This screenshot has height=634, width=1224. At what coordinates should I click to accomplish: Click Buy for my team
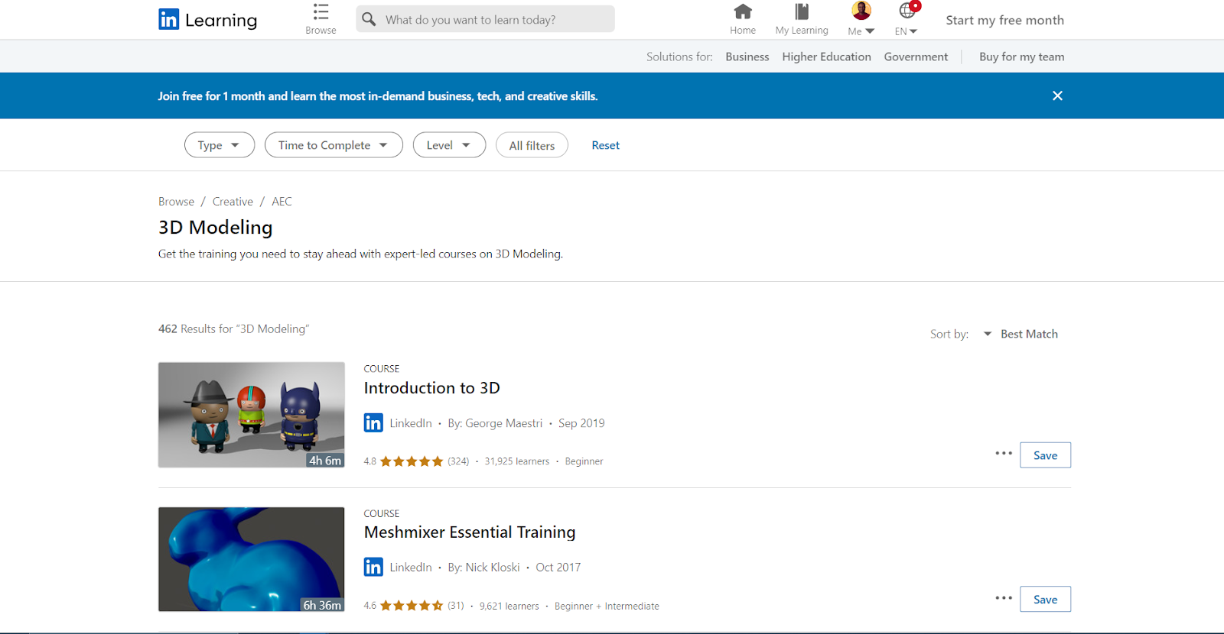click(x=1021, y=57)
